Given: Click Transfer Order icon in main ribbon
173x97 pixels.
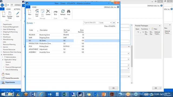Looking at the screenshot, I should coord(10,15).
